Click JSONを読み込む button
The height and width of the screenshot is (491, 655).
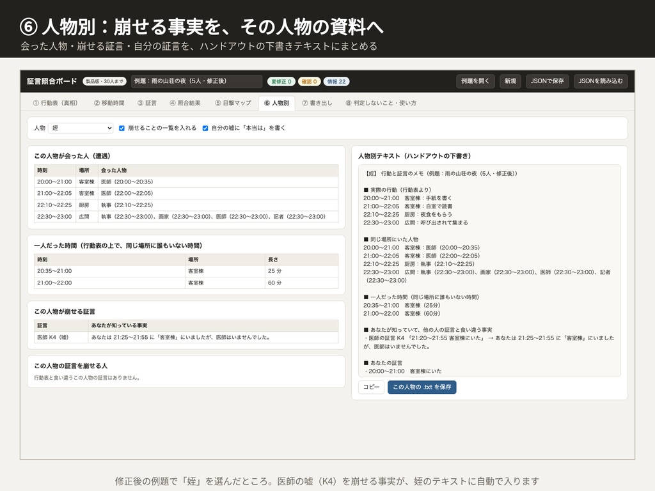tap(600, 81)
